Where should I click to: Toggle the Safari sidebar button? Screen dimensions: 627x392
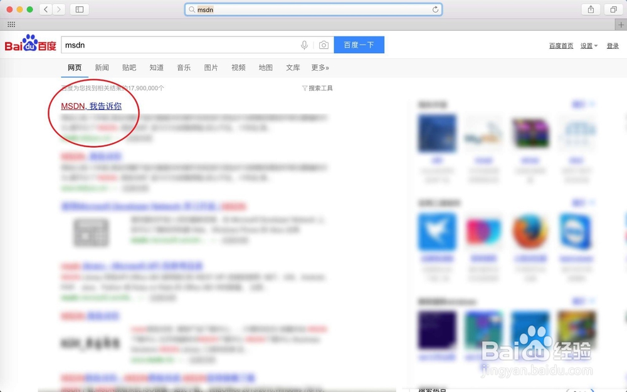click(x=80, y=9)
